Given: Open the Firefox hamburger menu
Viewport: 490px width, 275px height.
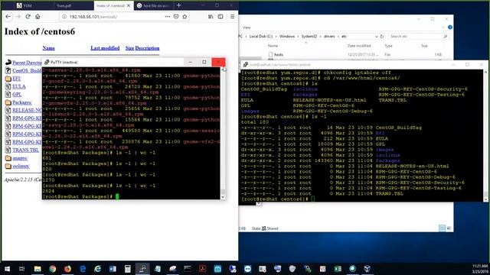Looking at the screenshot, I should coord(232,17).
